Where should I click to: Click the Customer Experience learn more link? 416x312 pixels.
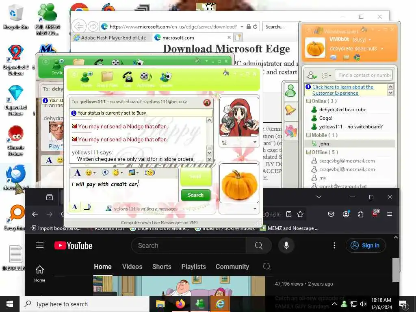[x=343, y=90]
